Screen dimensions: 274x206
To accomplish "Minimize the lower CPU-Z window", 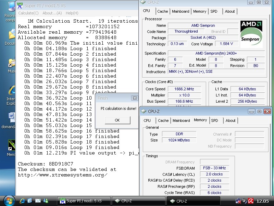I will [251, 111].
